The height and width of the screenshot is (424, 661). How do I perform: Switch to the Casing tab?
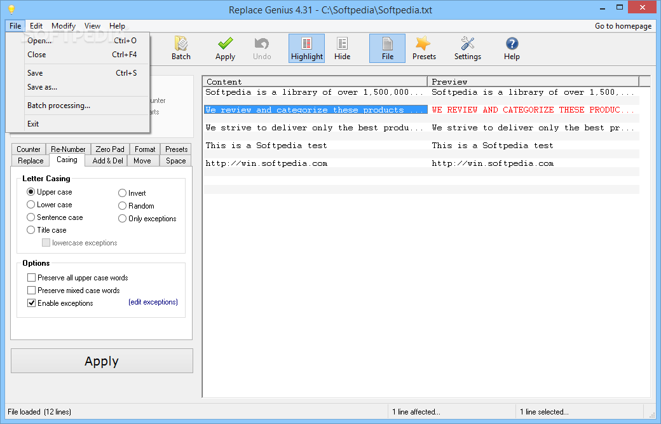point(67,160)
